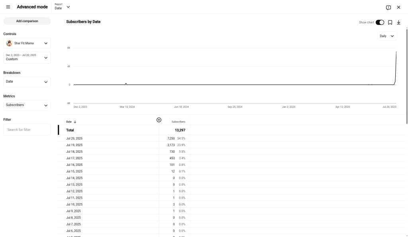Expand the Subscribers metrics dropdown
The height and width of the screenshot is (237, 408).
point(27,105)
